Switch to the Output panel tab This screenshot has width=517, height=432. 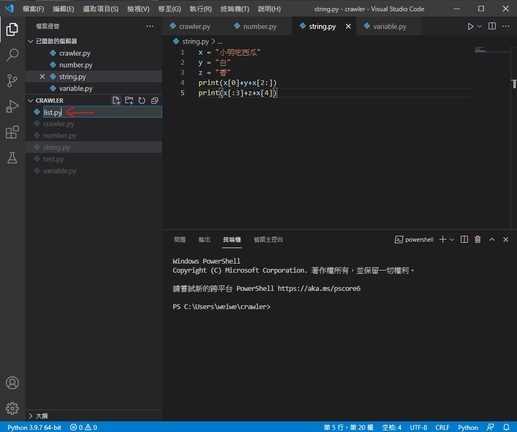[x=204, y=240]
